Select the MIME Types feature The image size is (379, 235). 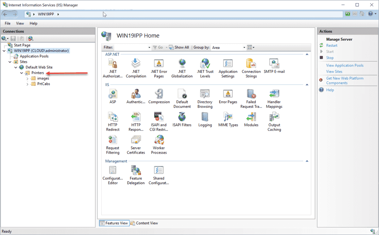228,119
